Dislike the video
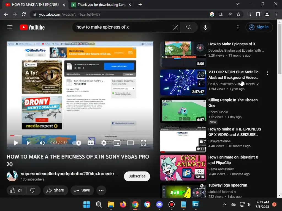 pyautogui.click(x=33, y=190)
